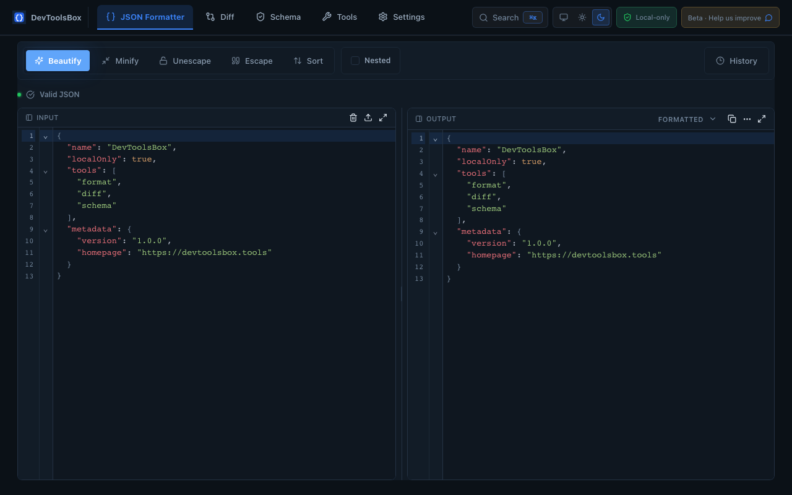This screenshot has height=495, width=792.
Task: Click the Beautify sparkle icon
Action: point(39,61)
